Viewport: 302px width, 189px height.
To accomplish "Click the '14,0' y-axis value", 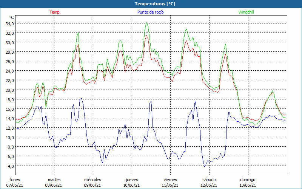I will click(10, 118).
